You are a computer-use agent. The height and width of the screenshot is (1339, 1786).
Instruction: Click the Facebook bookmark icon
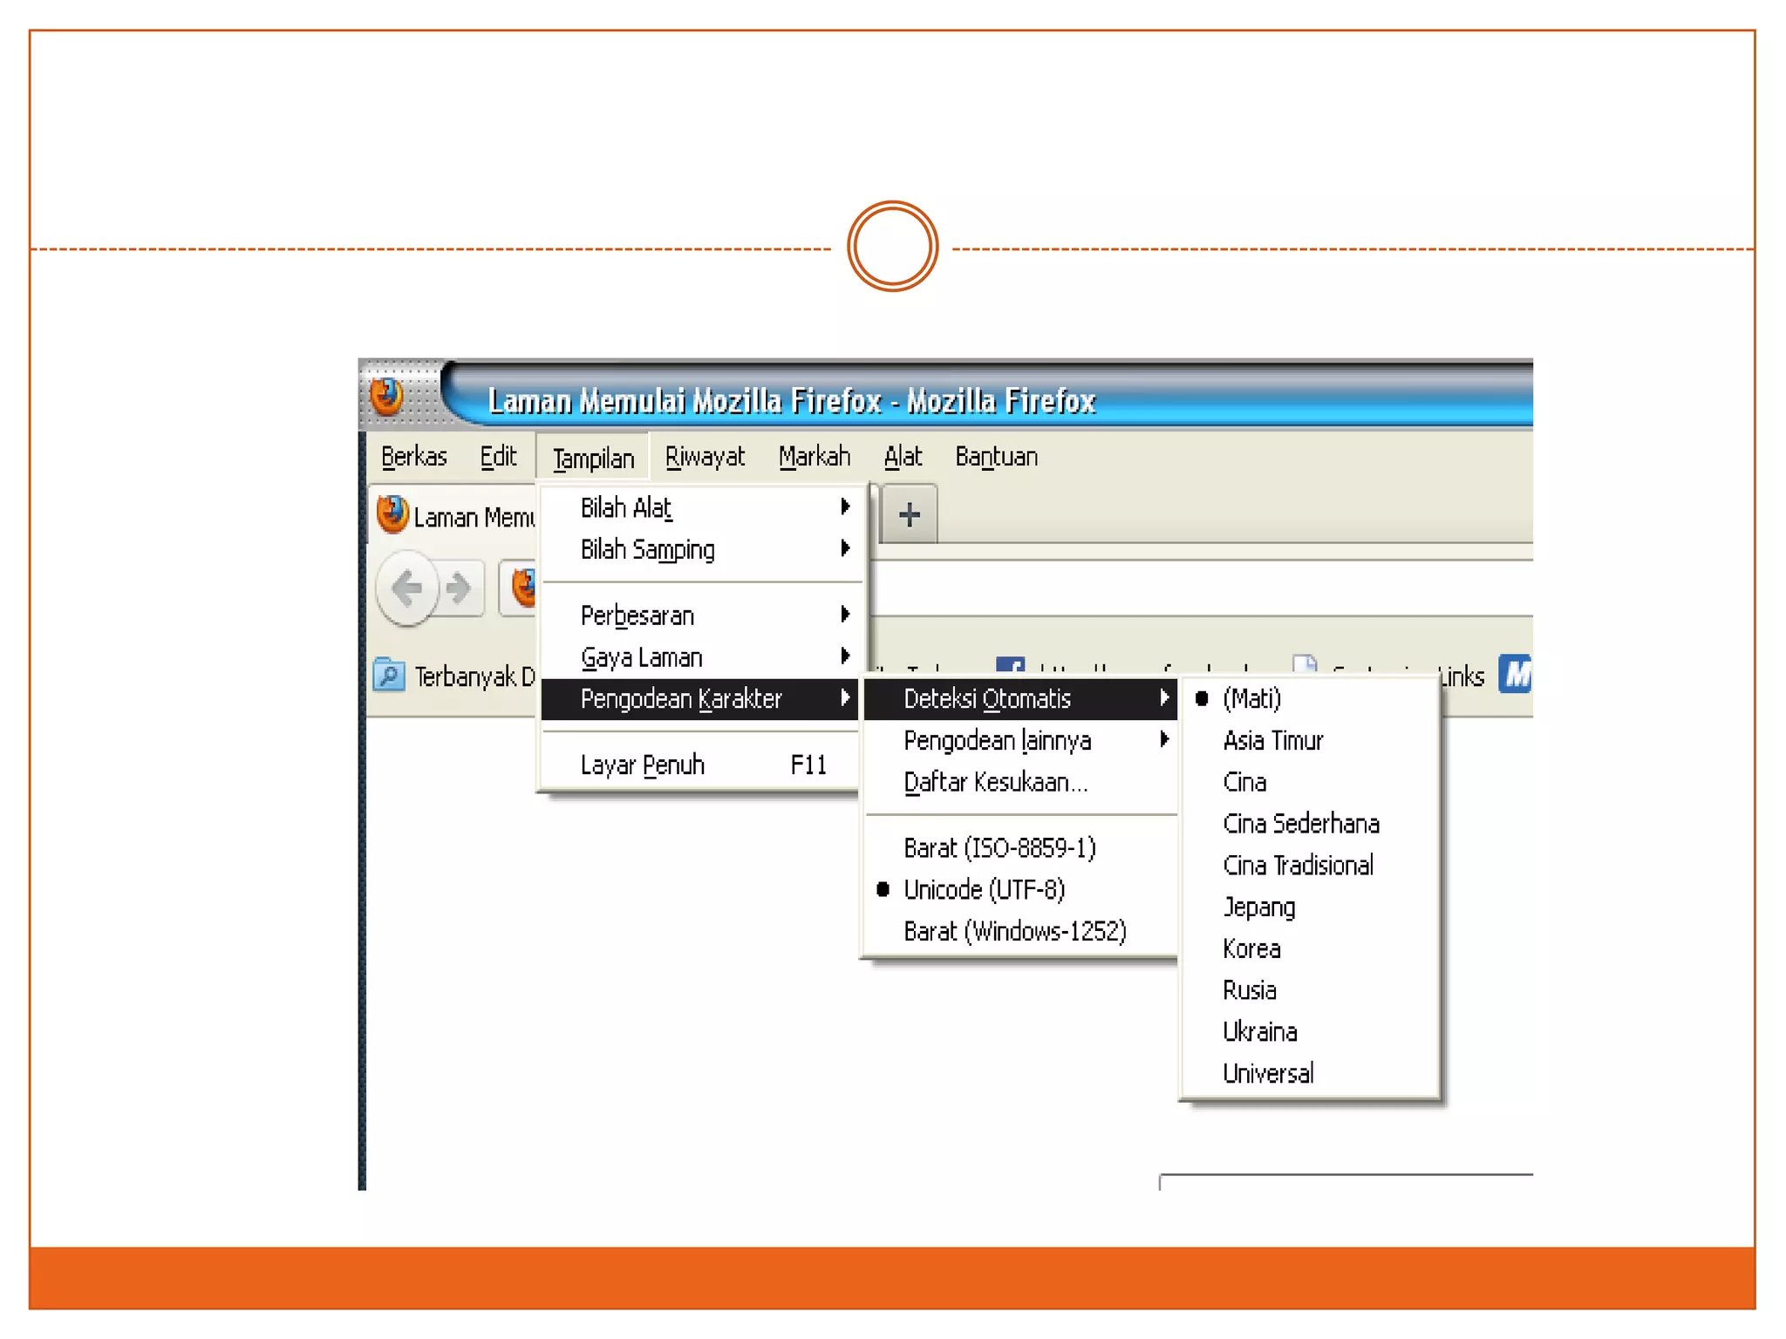(1010, 666)
